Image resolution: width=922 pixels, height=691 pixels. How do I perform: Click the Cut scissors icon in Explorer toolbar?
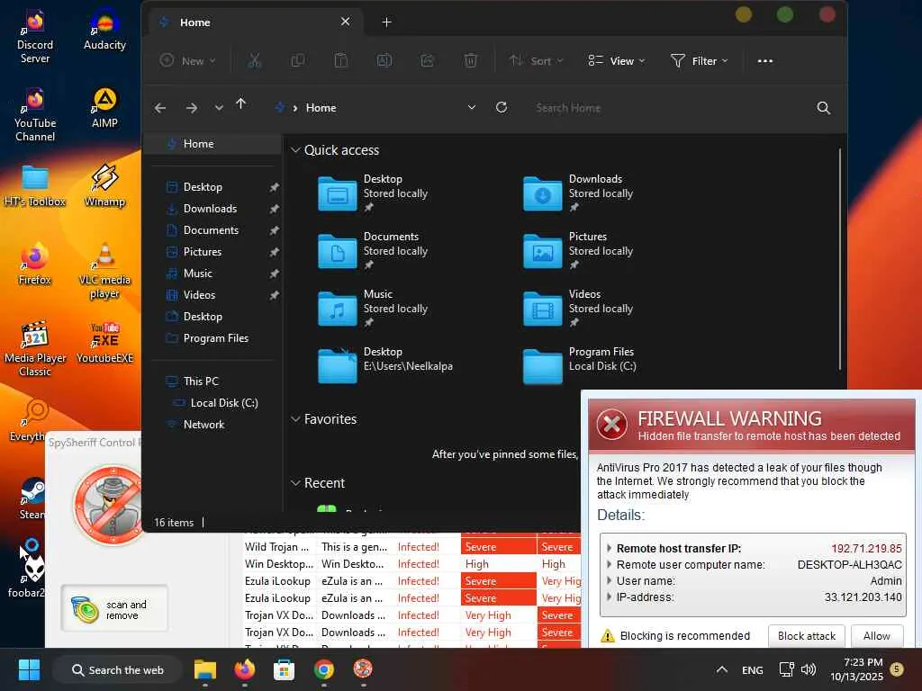point(254,60)
